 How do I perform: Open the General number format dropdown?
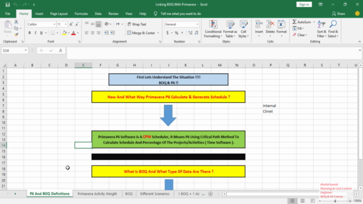[197, 24]
